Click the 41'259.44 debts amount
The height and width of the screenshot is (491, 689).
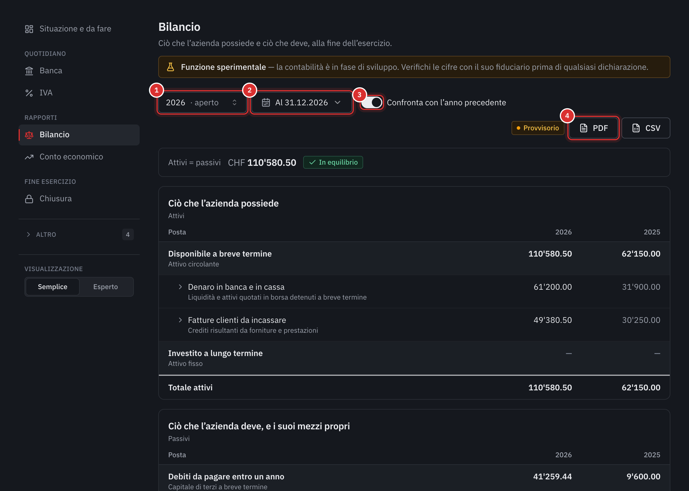coord(552,476)
